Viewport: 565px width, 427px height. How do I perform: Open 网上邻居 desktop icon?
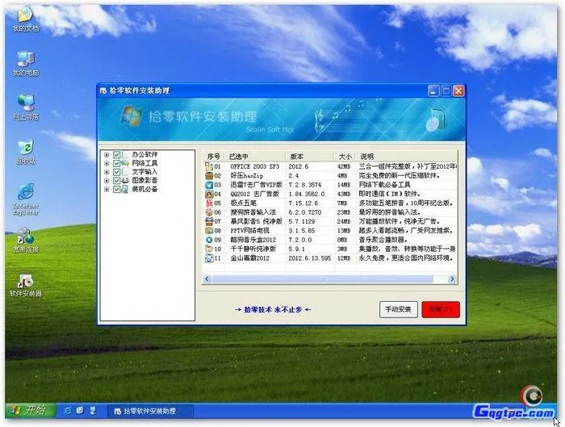point(26,104)
